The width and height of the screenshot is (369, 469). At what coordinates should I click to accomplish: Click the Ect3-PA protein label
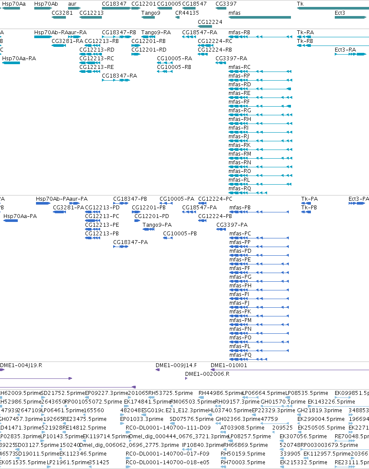[359, 199]
